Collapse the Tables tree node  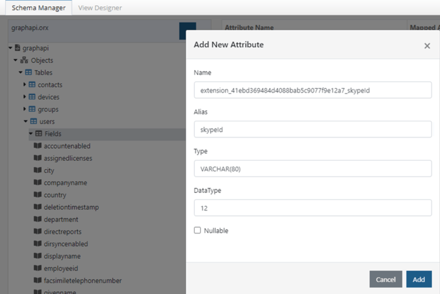pos(20,72)
